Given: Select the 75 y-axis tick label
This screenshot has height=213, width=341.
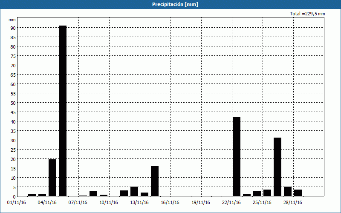Looking at the screenshot, I should pyautogui.click(x=13, y=56).
